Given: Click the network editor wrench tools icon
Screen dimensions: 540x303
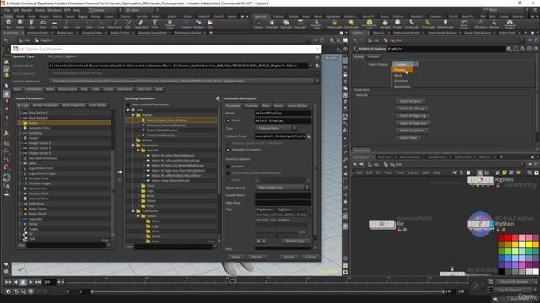Looking at the screenshot, I should 455,173.
